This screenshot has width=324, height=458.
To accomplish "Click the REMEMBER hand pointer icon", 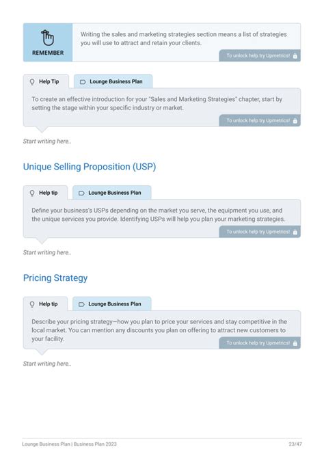I will tap(48, 38).
